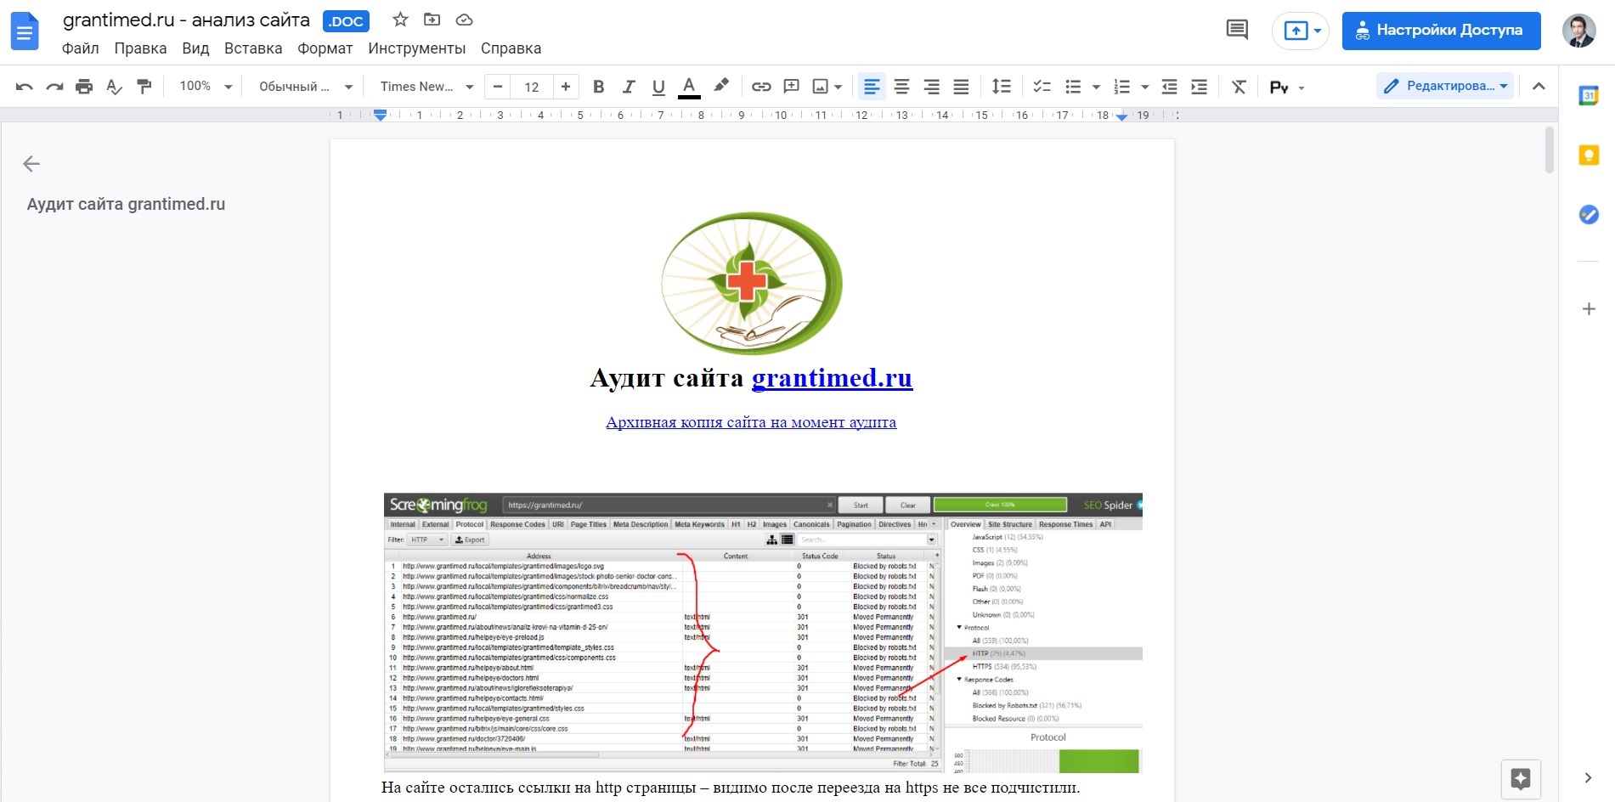Enable bulleted list
The height and width of the screenshot is (802, 1615).
(x=1074, y=86)
